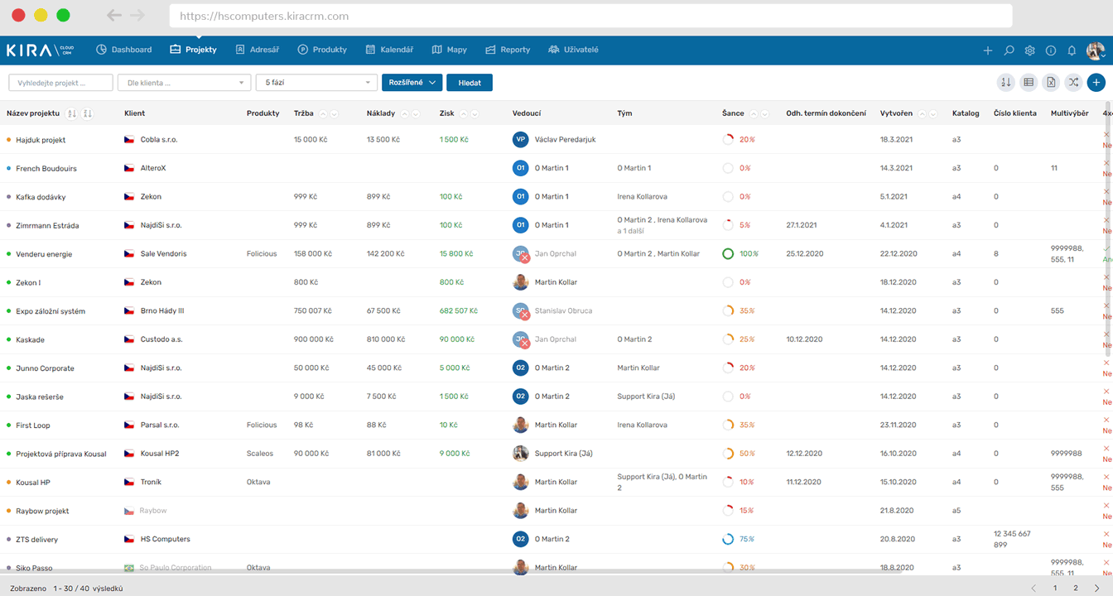Click the KIRA Cloud CRM logo
This screenshot has height=596, width=1113.
[x=41, y=50]
